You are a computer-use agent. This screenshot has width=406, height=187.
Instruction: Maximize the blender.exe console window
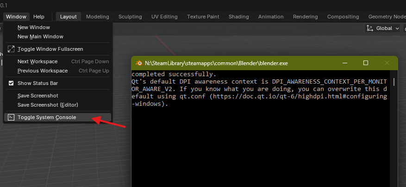click(x=366, y=63)
